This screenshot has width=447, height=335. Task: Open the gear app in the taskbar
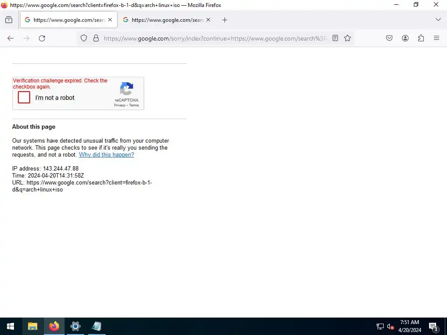tap(75, 326)
